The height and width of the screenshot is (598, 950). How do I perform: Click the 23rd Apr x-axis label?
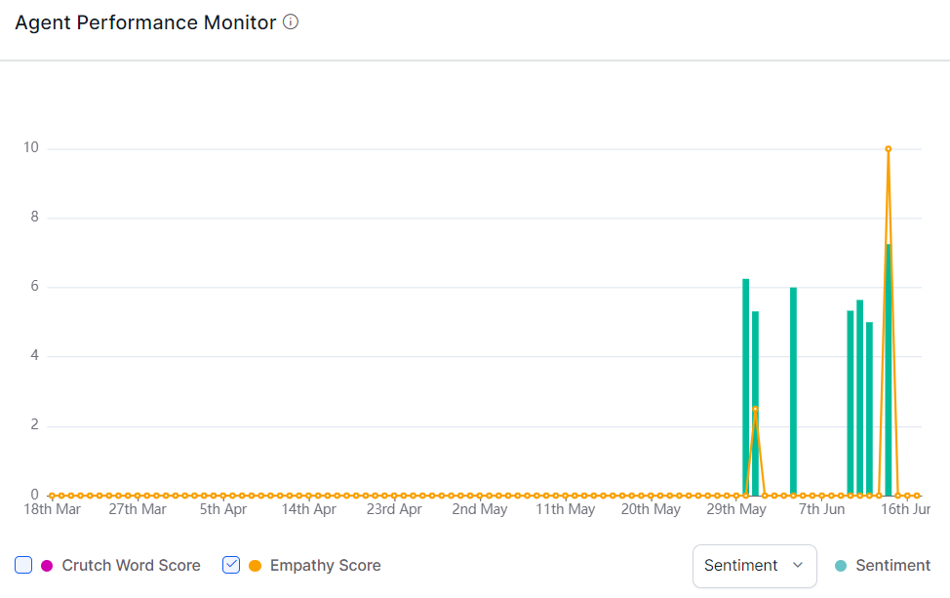[394, 509]
